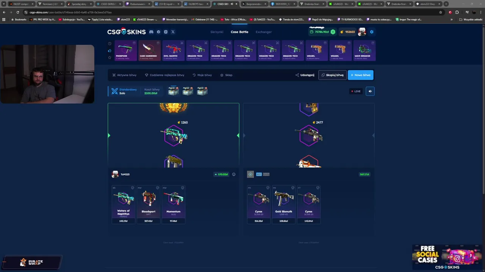The width and height of the screenshot is (485, 272).
Task: Open the settings gear icon in header
Action: click(x=372, y=32)
